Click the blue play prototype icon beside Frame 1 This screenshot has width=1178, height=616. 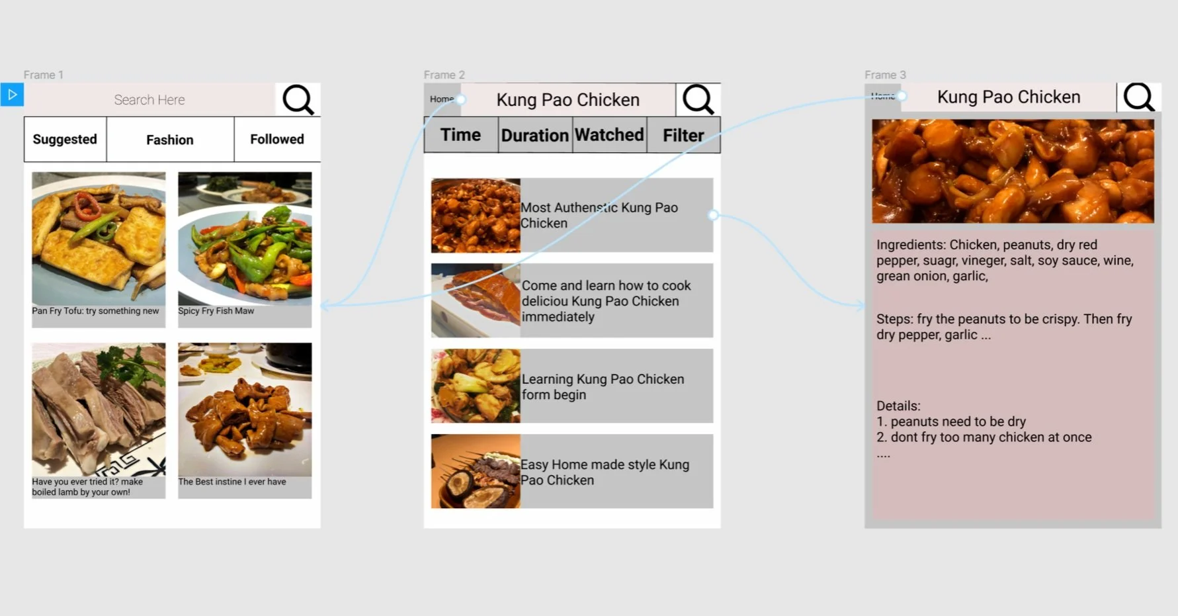[x=12, y=95]
